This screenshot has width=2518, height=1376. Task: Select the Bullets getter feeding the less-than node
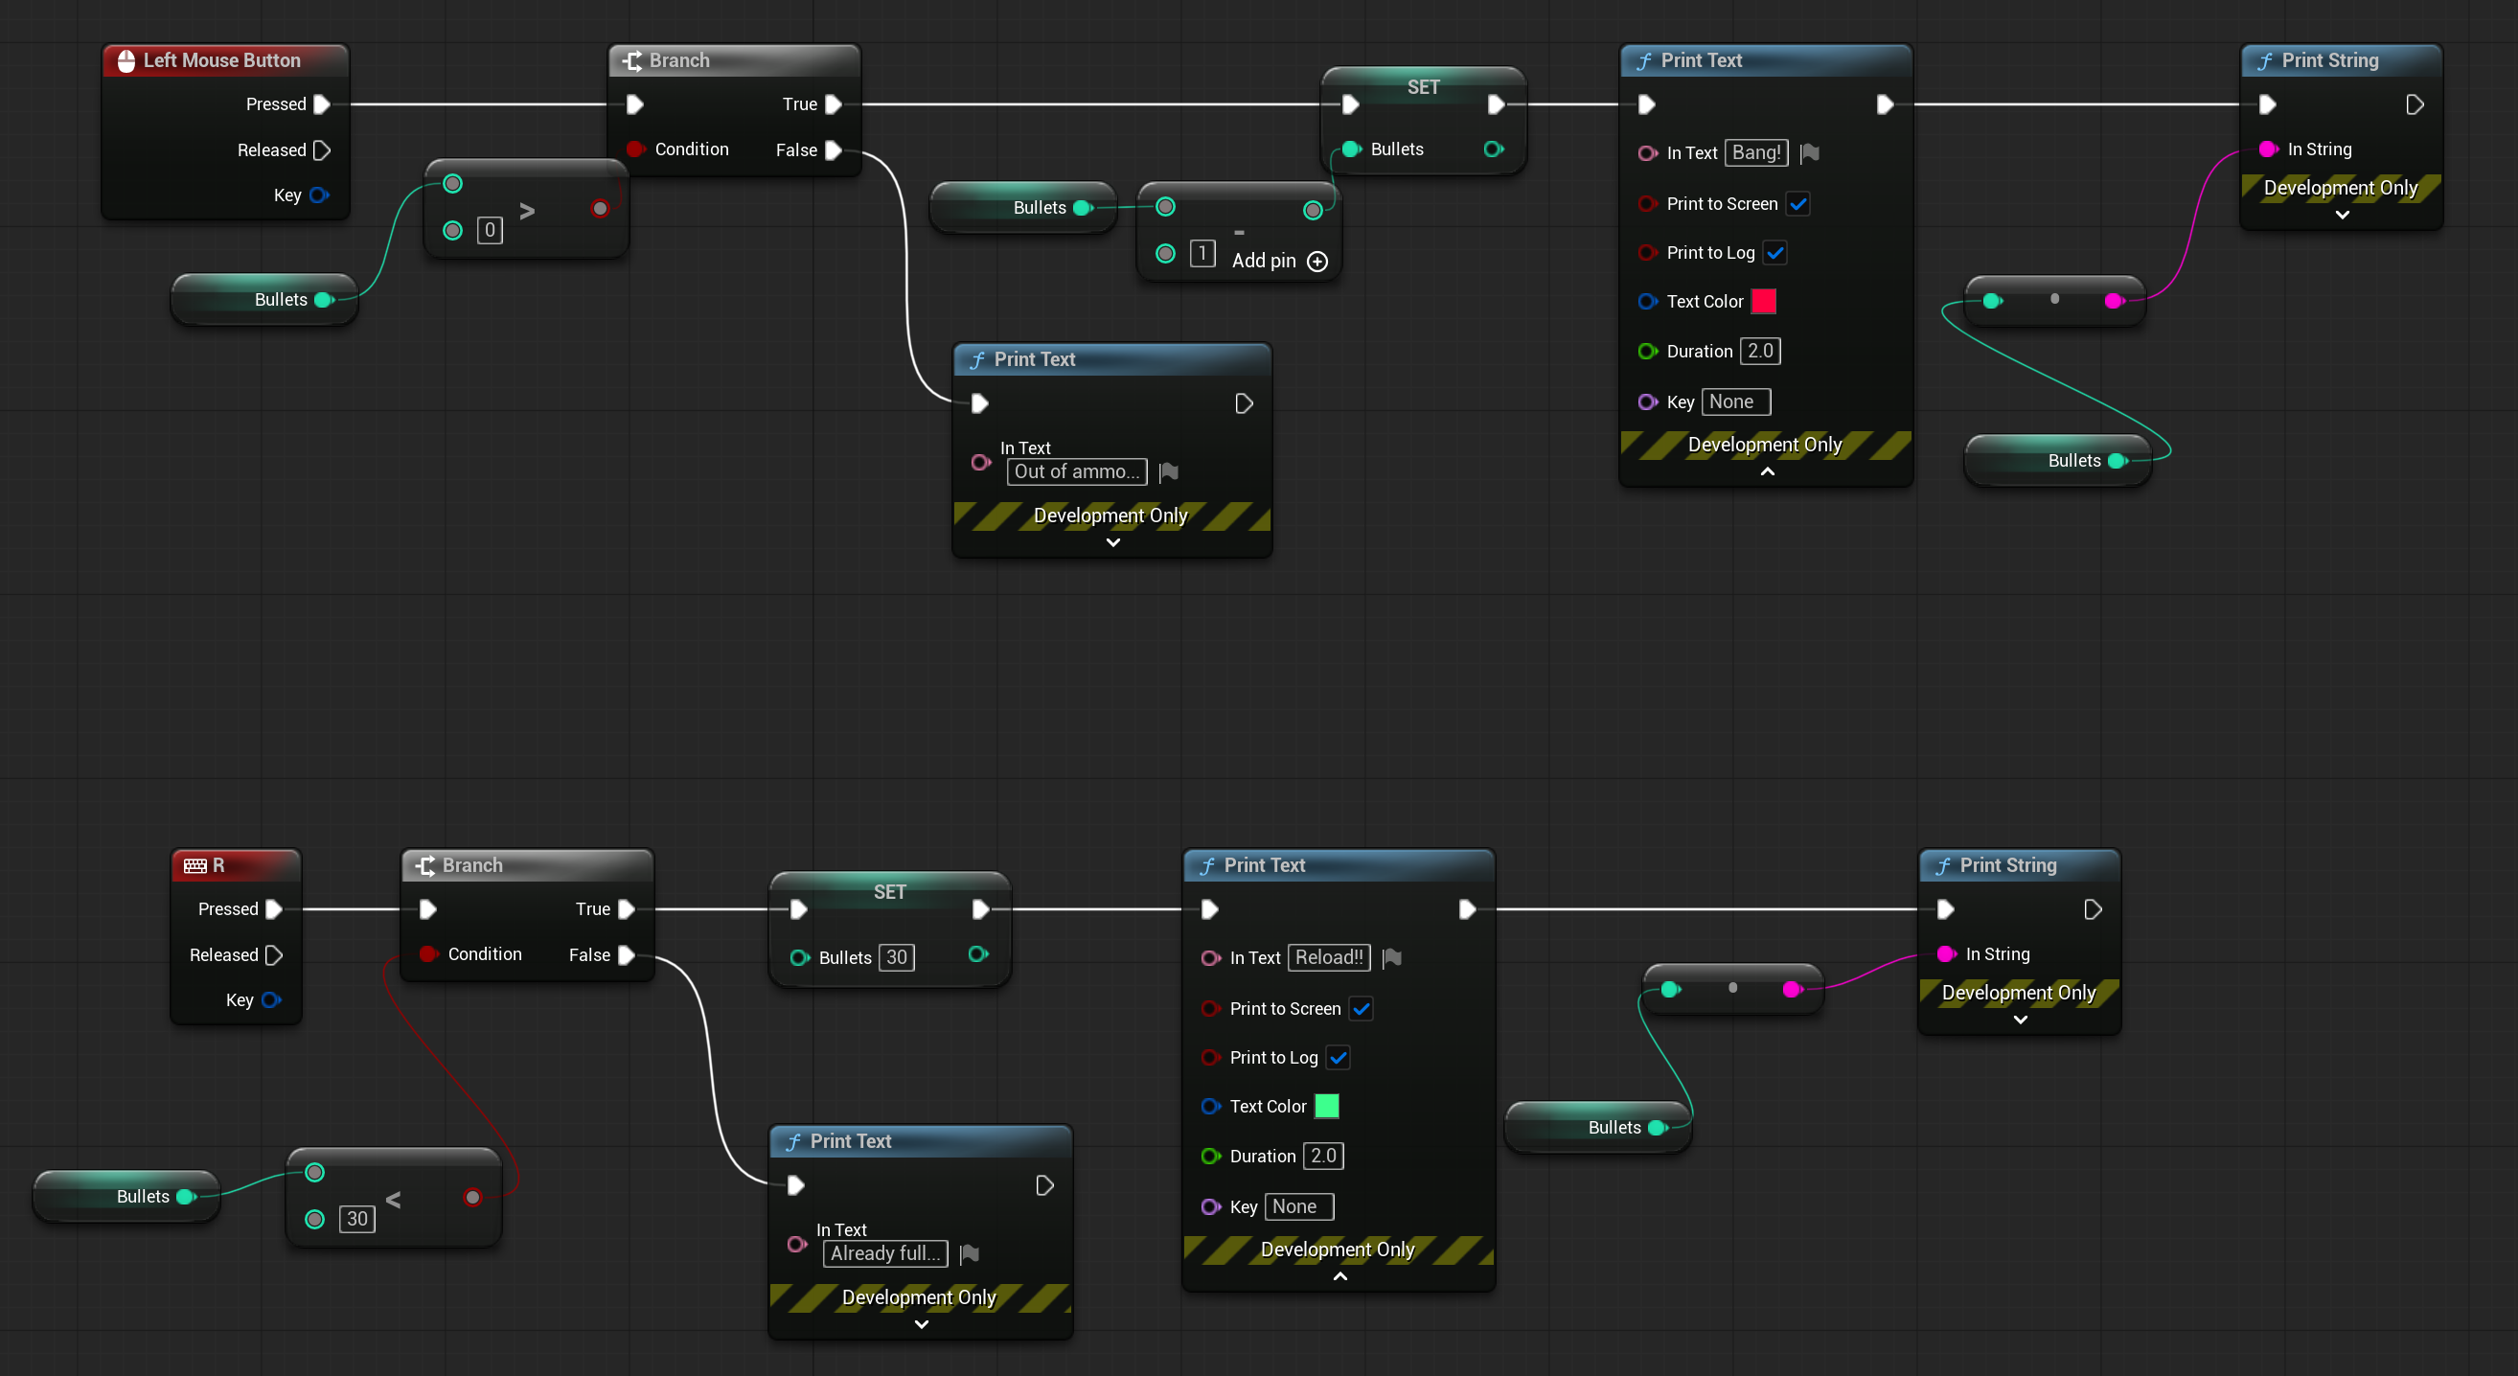[126, 1196]
